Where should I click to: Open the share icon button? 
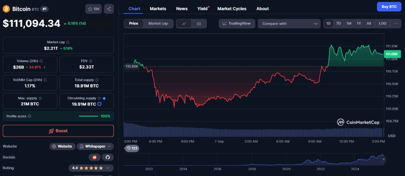click(x=109, y=9)
